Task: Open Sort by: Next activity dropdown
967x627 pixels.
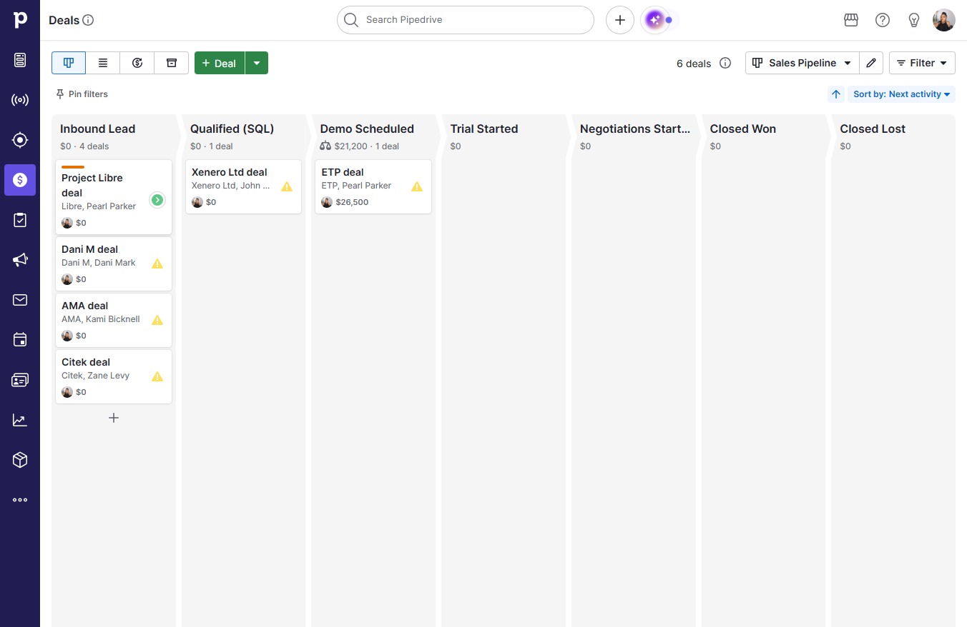Action: coord(901,94)
